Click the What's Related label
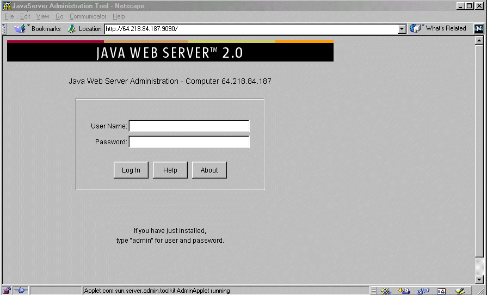 (446, 28)
